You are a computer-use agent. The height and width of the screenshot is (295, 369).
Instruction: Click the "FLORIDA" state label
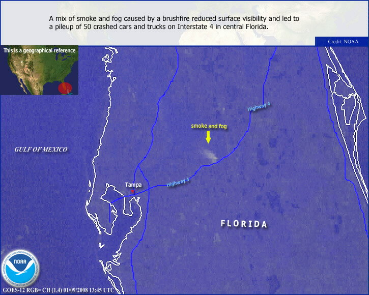coord(243,224)
